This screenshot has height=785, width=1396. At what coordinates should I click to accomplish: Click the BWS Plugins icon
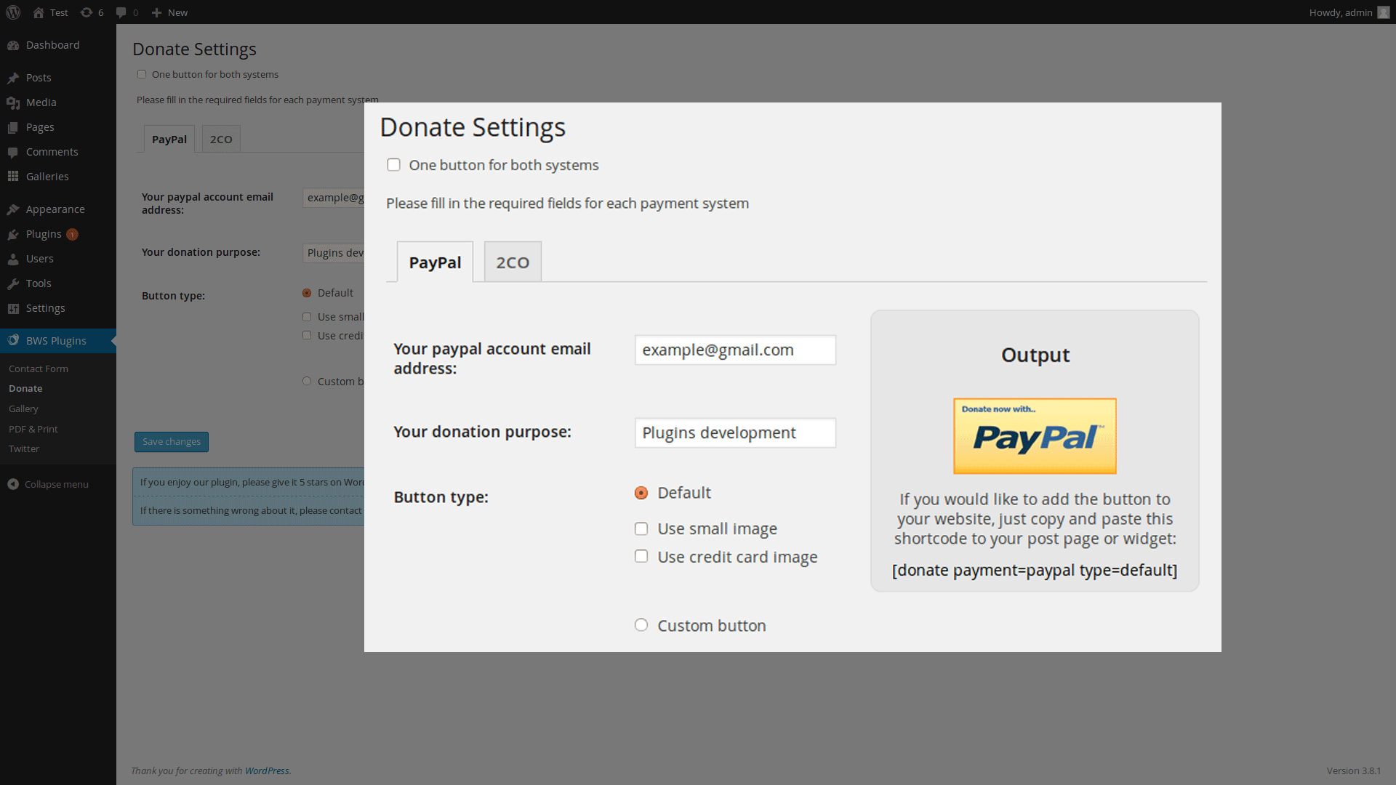click(13, 340)
